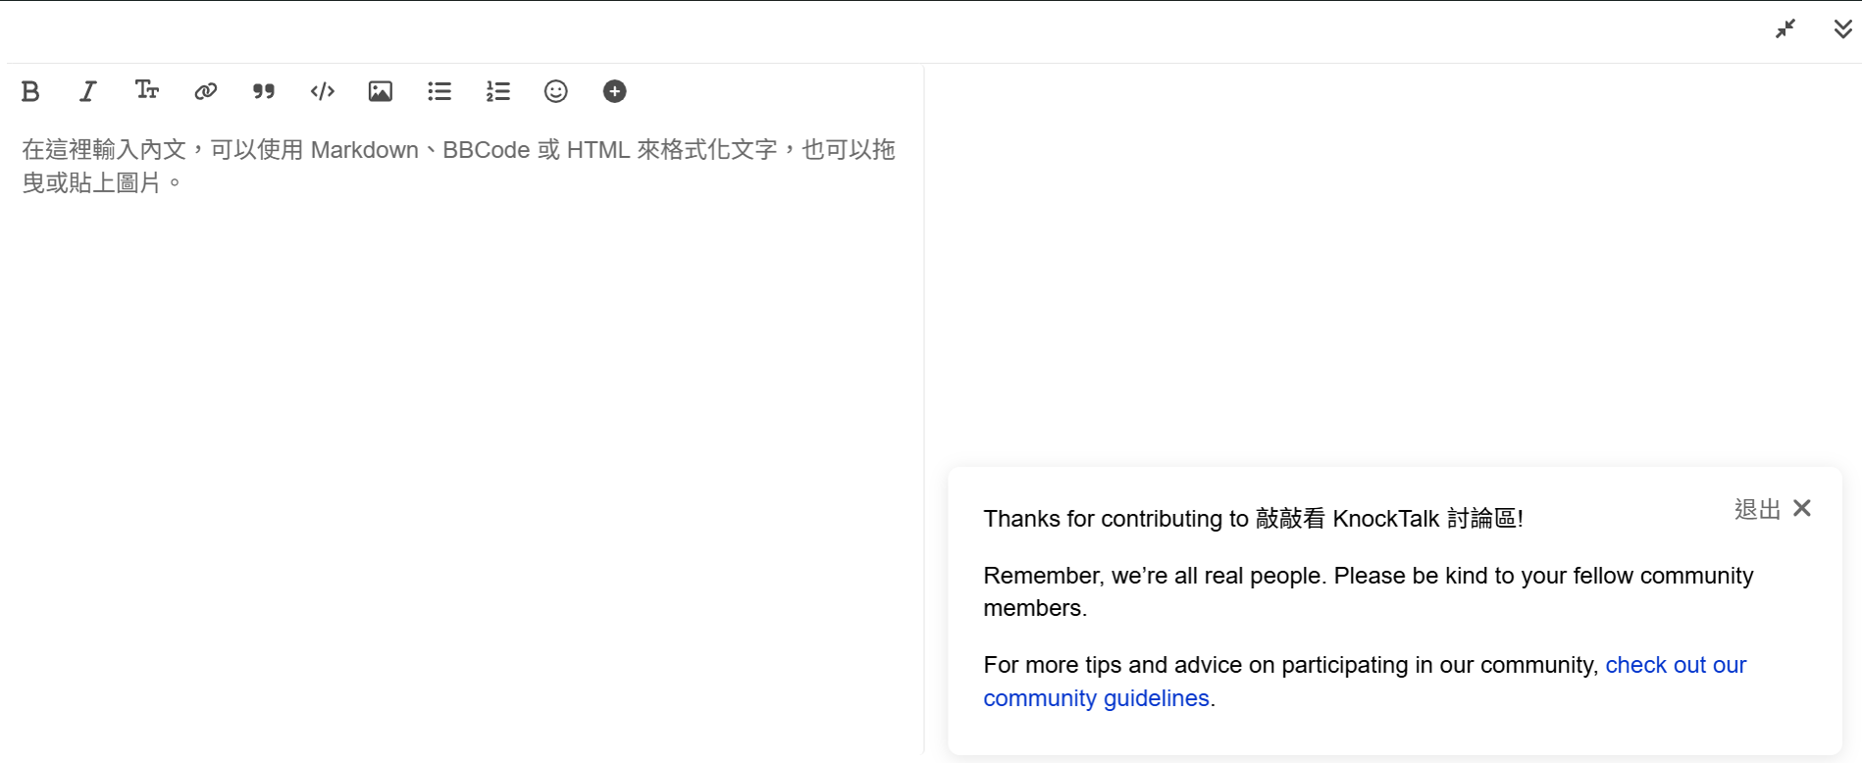Viewport: 1862px width, 763px height.
Task: Insert a hyperlink
Action: tap(205, 91)
